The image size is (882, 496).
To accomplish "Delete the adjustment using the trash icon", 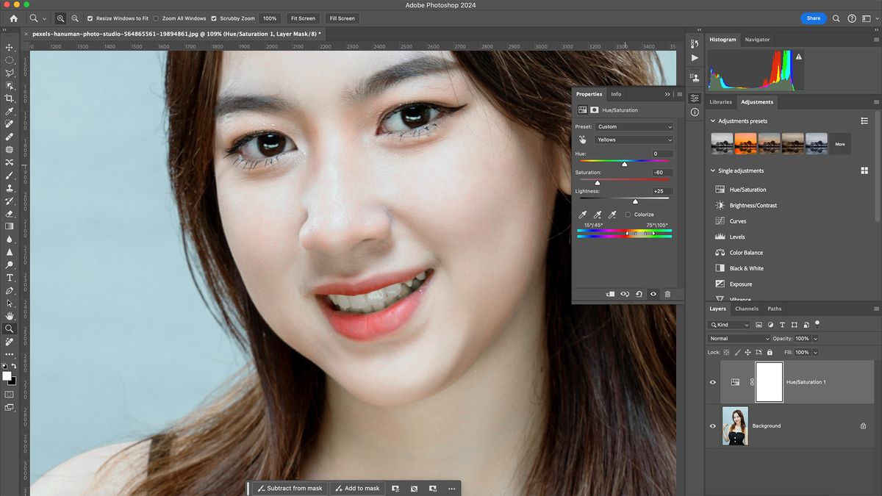I will coord(667,294).
